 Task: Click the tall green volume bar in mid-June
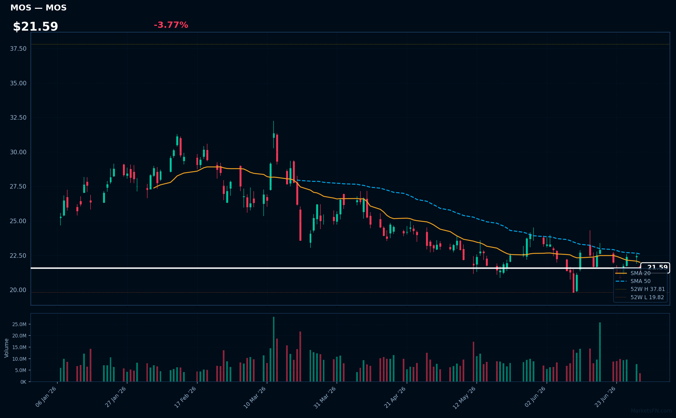click(x=600, y=352)
